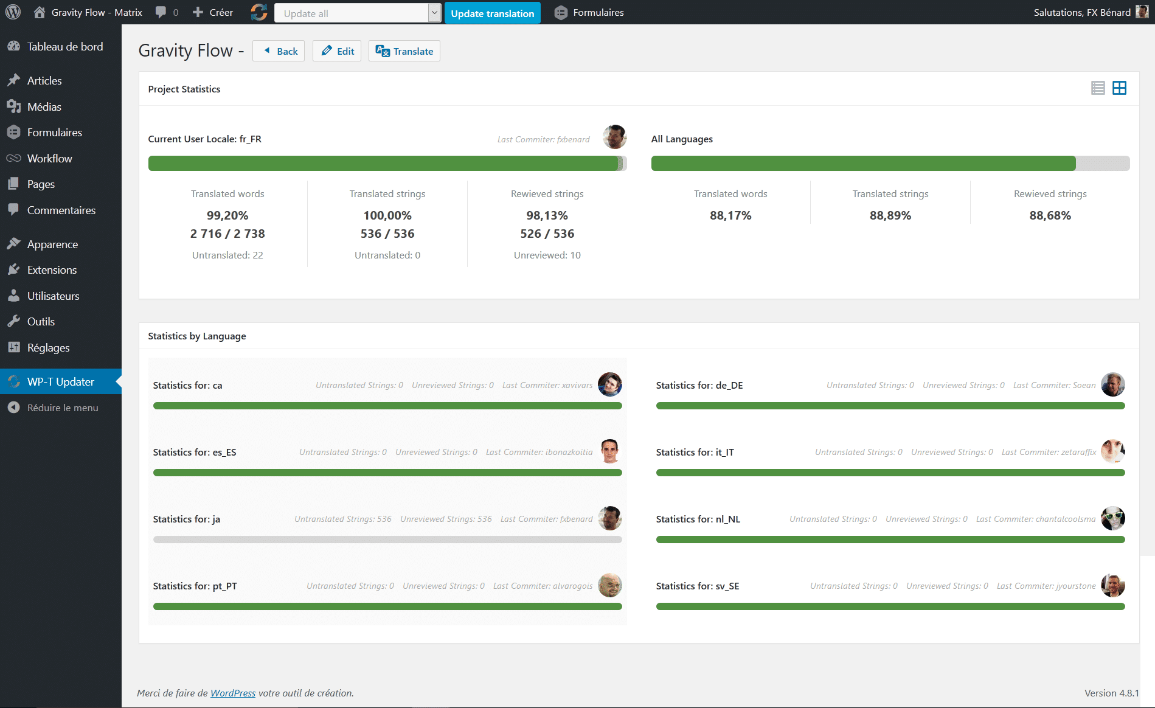
Task: Click the Médias sidebar icon
Action: (13, 106)
